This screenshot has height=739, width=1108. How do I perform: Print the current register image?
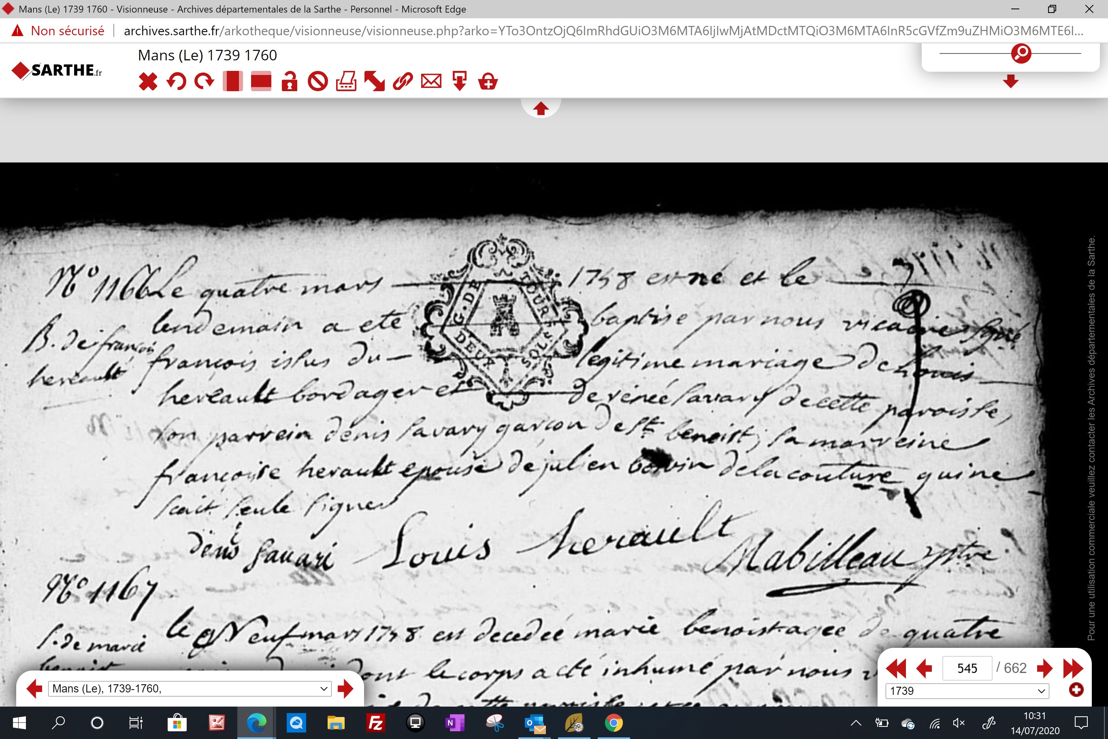[x=346, y=81]
